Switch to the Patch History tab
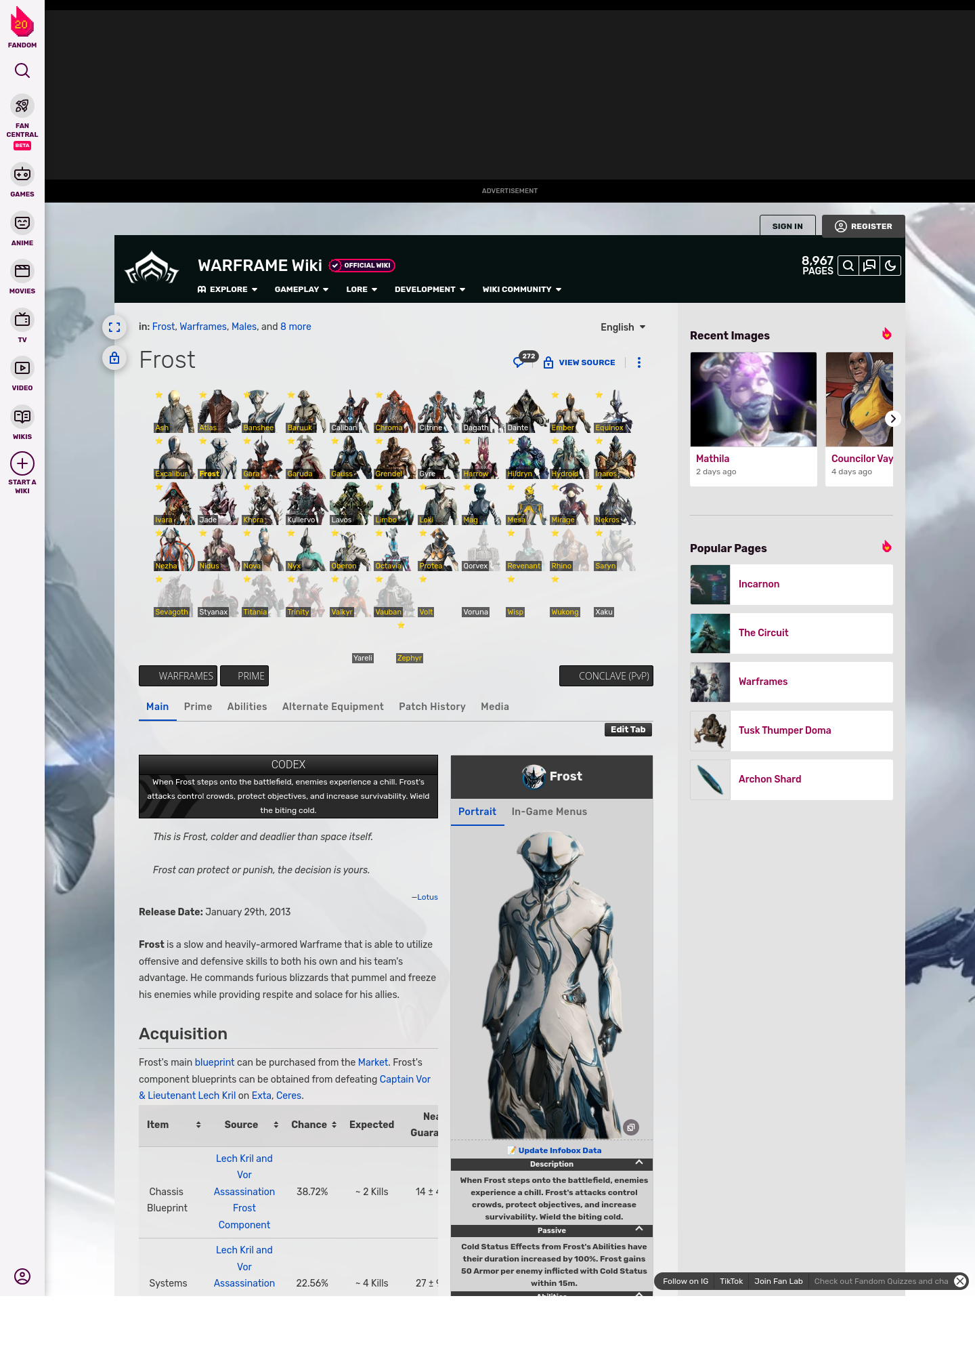Image resolution: width=975 pixels, height=1355 pixels. click(432, 707)
